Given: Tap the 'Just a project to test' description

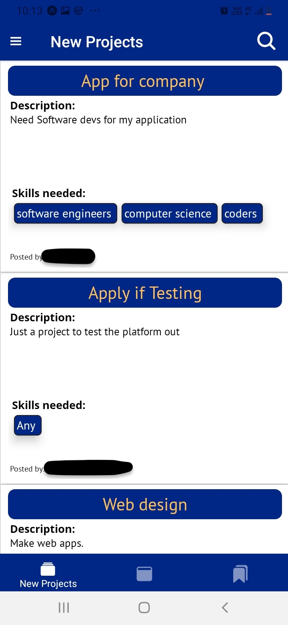Looking at the screenshot, I should (x=95, y=332).
